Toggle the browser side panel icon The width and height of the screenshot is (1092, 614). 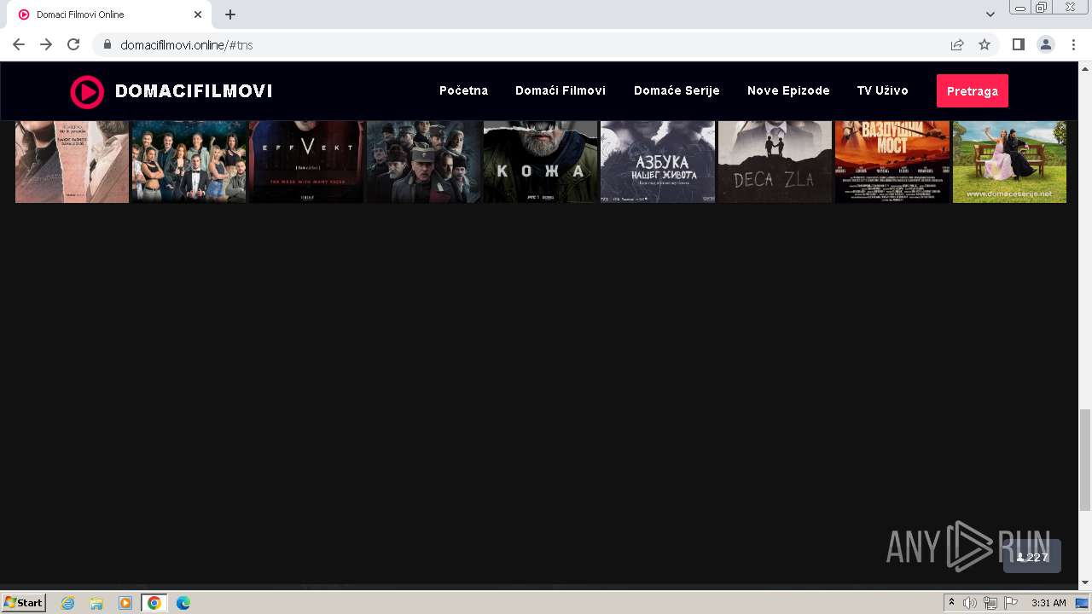(x=1019, y=44)
